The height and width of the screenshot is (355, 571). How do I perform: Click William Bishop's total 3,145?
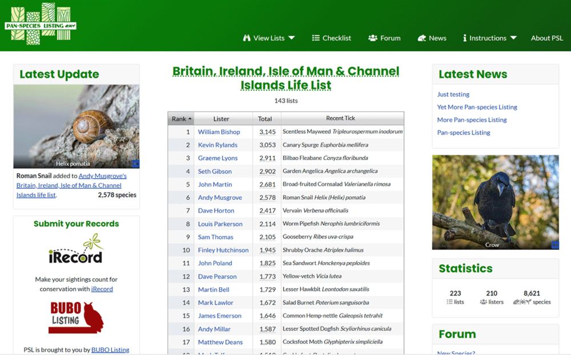click(267, 132)
